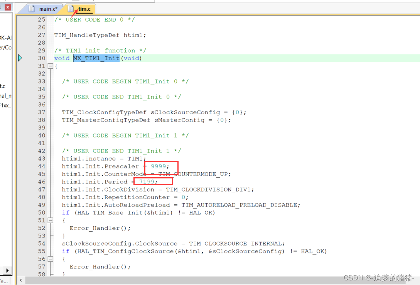Click TIM_CLOCKDIVISION_DIV1 on line 47

(208, 190)
